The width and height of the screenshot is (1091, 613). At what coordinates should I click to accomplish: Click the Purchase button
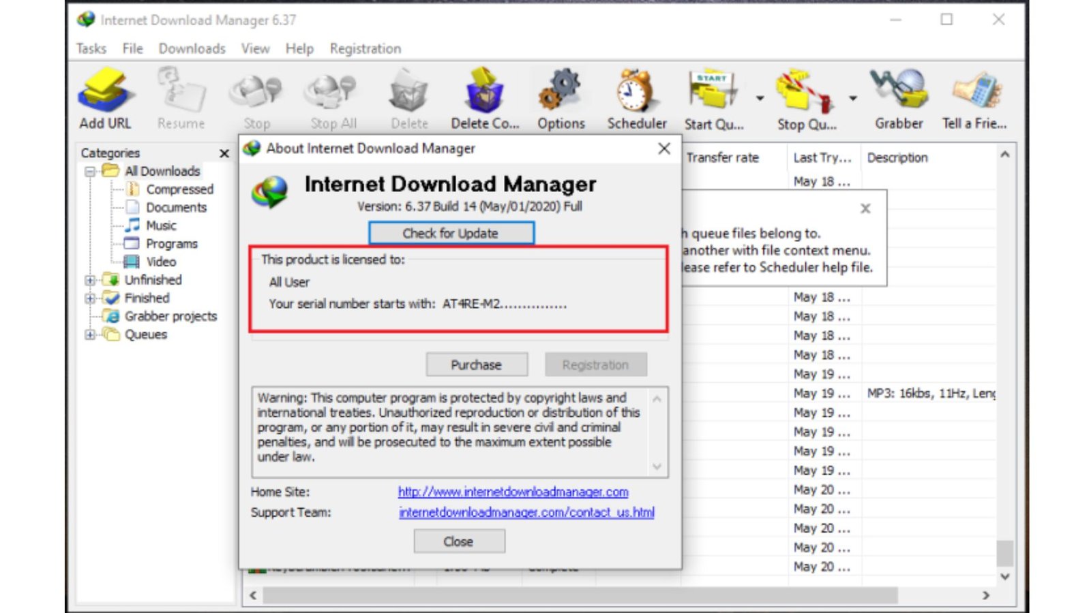pyautogui.click(x=477, y=364)
